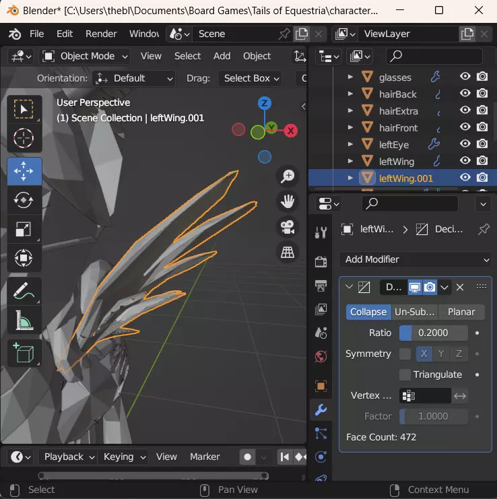497x499 pixels.
Task: Enable the Triangulate checkbox
Action: 405,374
